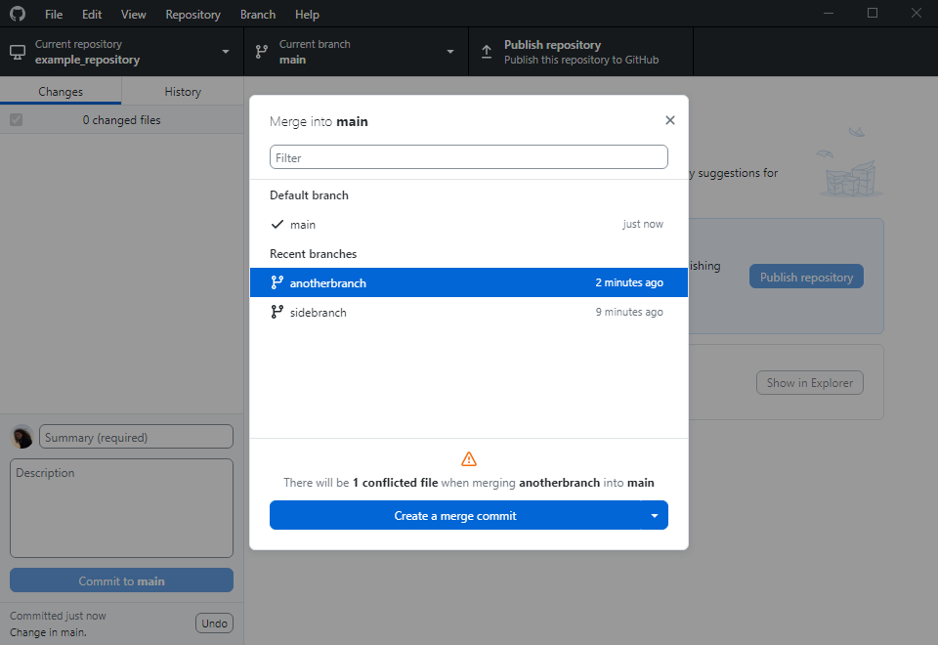The image size is (938, 645).
Task: Click the branch icon beside anotherbranch
Action: coord(277,282)
